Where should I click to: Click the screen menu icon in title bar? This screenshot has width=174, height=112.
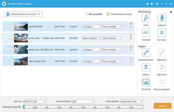click(x=157, y=4)
